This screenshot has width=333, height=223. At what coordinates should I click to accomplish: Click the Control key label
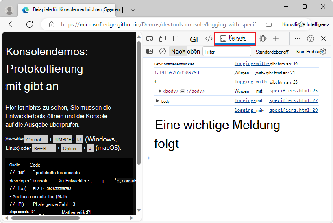(36, 139)
